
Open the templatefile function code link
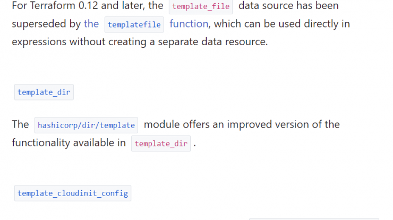pos(134,24)
